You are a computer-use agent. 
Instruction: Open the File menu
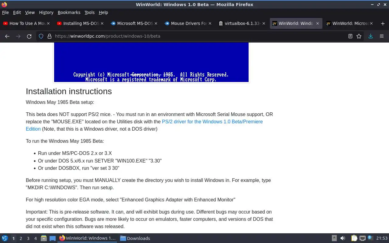pyautogui.click(x=5, y=12)
